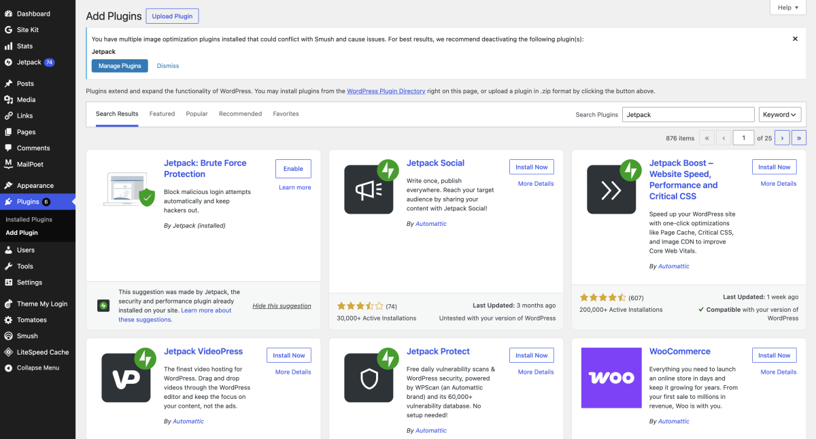Click the Plugins plug icon

8,201
